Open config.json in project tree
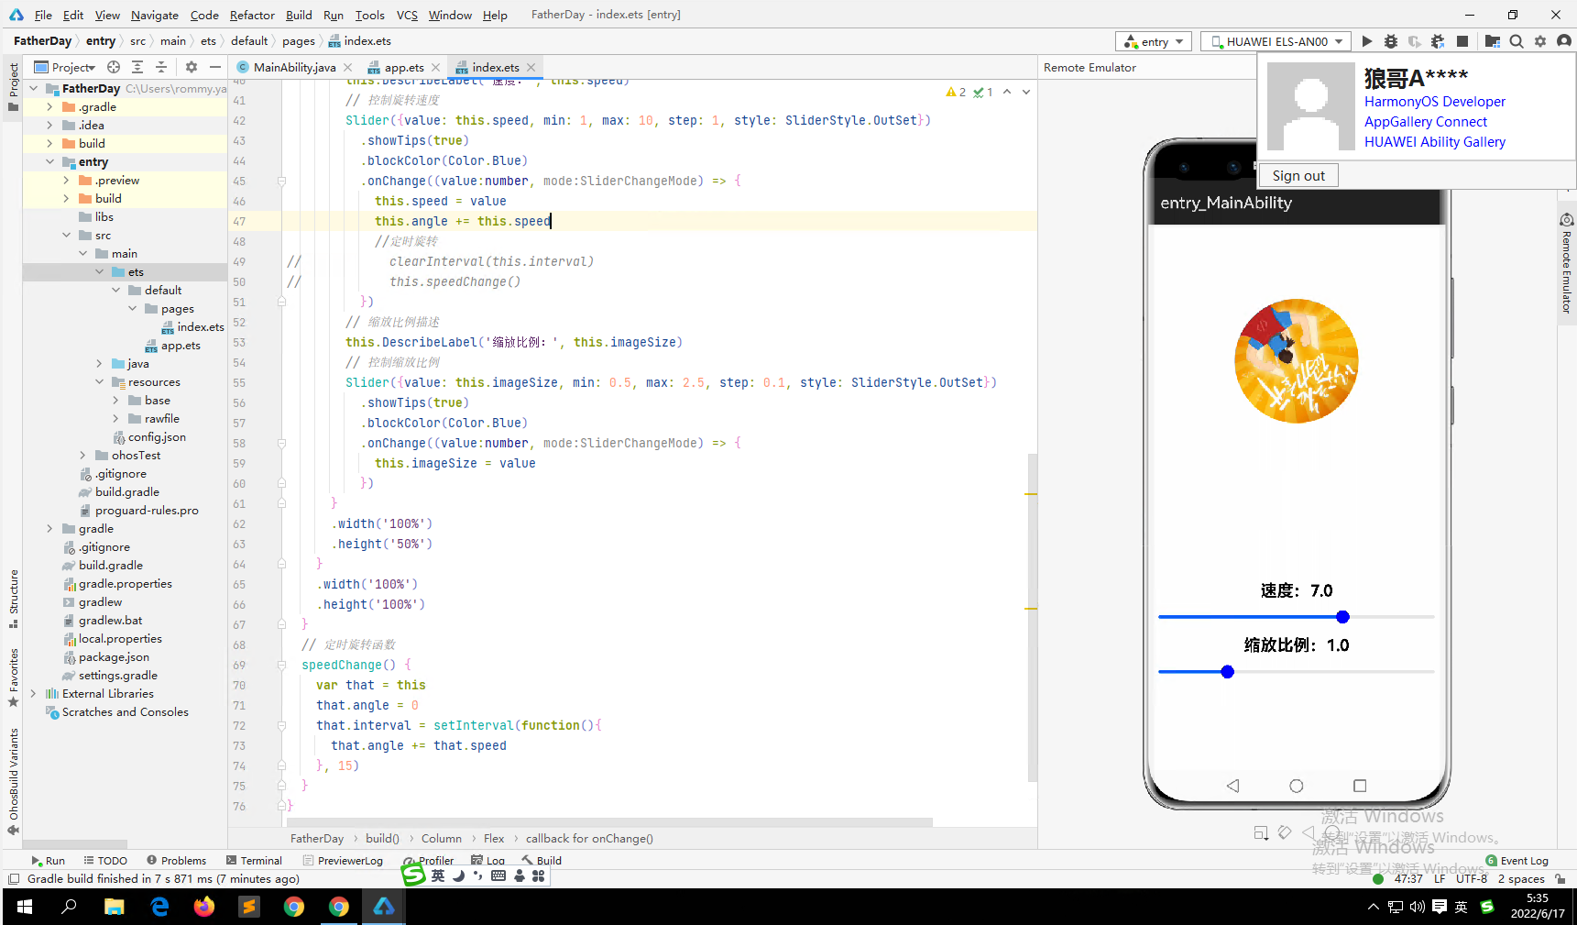The height and width of the screenshot is (925, 1577). 148,437
